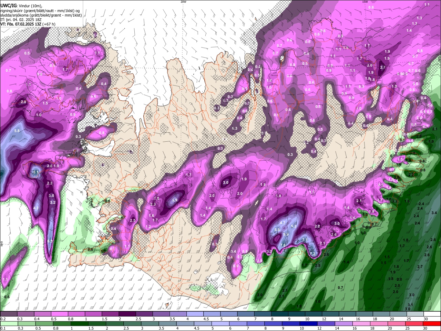Click the 6.9 precipitation value on map
The width and height of the screenshot is (441, 331).
coord(50,241)
